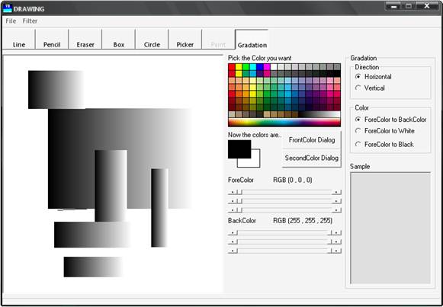Click the rainbow spectrum color bar

tap(284, 123)
